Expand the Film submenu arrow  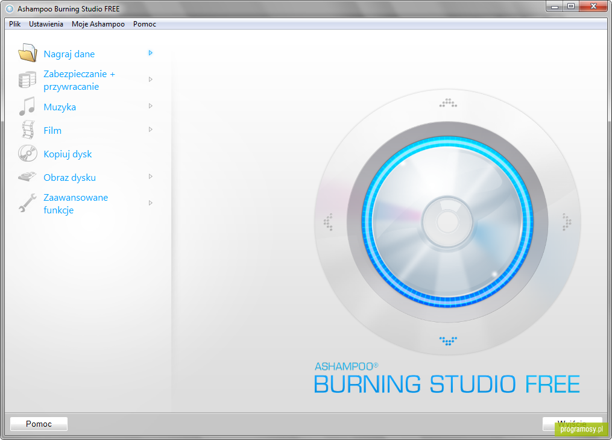[x=150, y=130]
